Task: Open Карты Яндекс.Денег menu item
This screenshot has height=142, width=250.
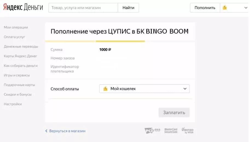Action: click(21, 56)
